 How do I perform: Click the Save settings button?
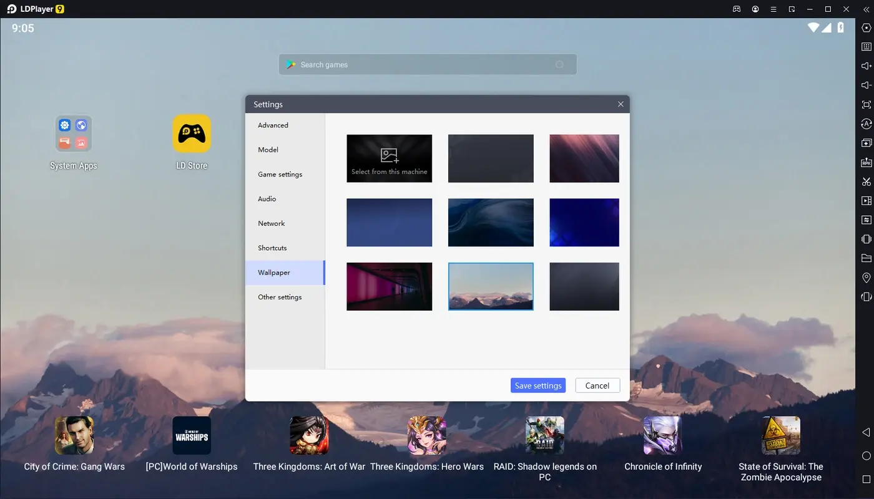click(538, 385)
